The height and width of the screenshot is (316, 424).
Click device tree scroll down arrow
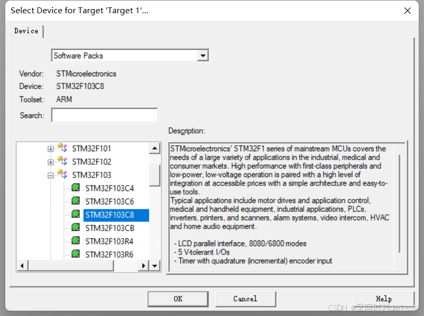pos(155,266)
